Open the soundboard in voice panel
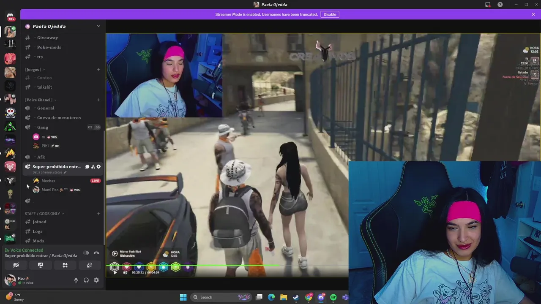 (x=90, y=265)
